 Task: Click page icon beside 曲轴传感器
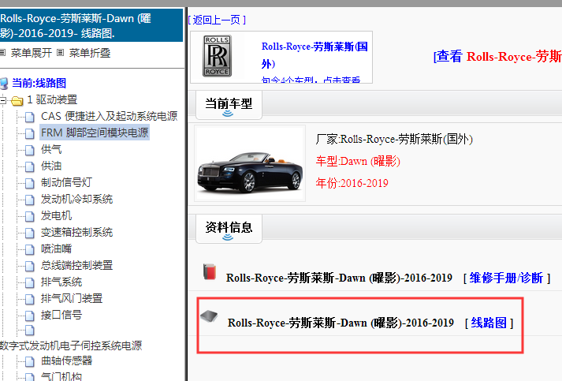30,361
